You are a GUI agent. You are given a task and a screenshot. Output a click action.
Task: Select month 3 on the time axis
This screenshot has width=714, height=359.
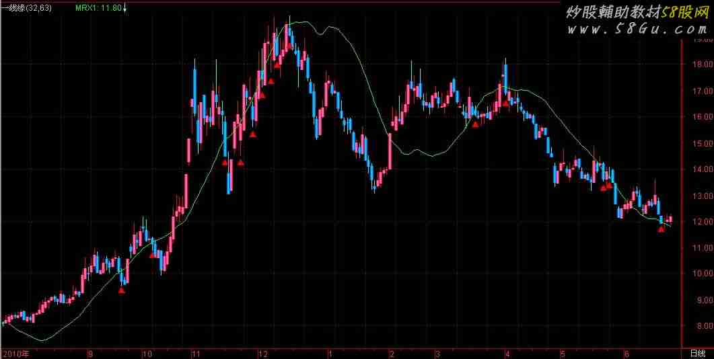click(x=437, y=354)
